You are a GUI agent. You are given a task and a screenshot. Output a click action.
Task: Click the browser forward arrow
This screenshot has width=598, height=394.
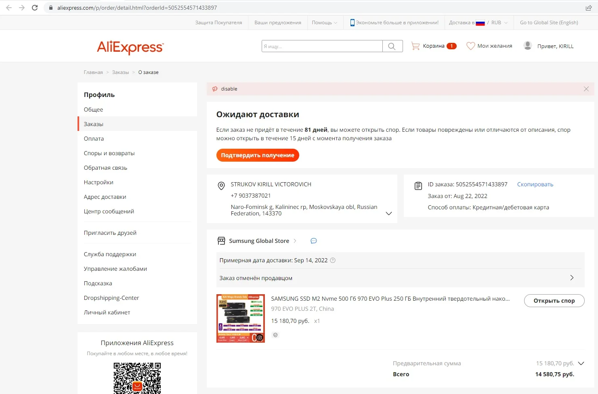[x=22, y=8]
